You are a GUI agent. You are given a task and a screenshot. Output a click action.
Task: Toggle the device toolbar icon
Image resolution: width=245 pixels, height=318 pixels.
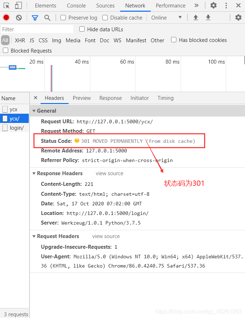tap(18, 5)
